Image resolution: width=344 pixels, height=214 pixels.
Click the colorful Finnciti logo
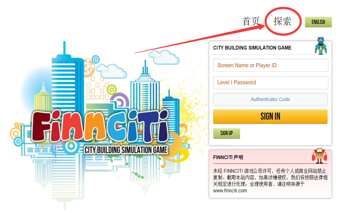[100, 126]
